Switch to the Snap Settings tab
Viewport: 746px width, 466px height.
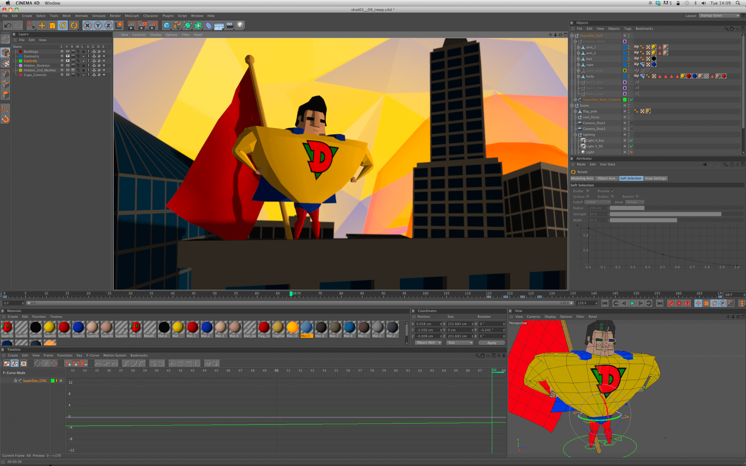pyautogui.click(x=655, y=178)
